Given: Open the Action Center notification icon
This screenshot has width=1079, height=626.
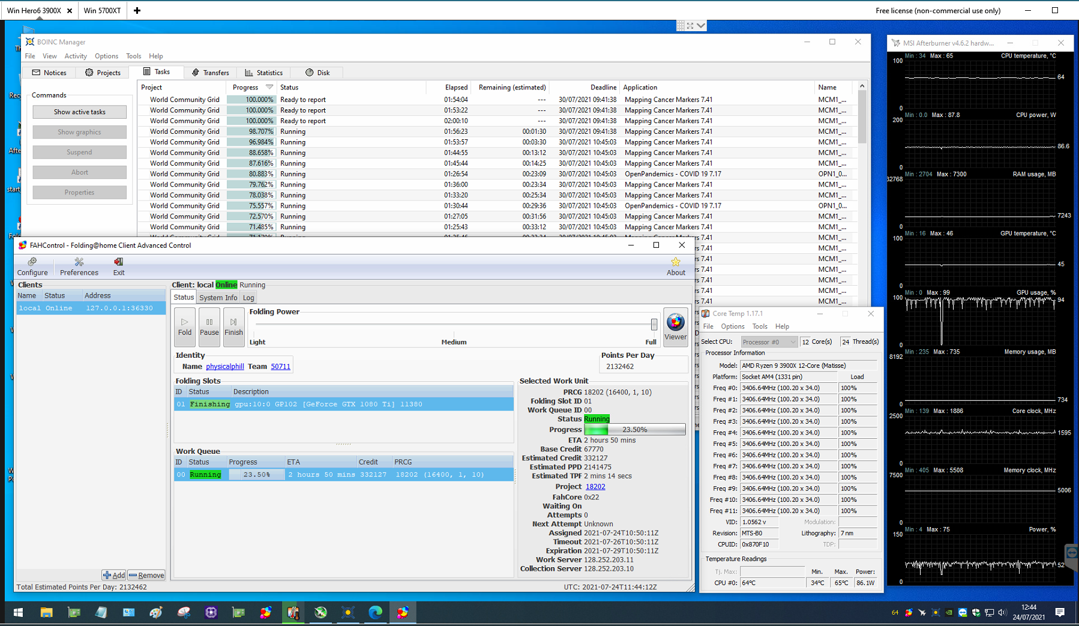Looking at the screenshot, I should pos(1060,612).
